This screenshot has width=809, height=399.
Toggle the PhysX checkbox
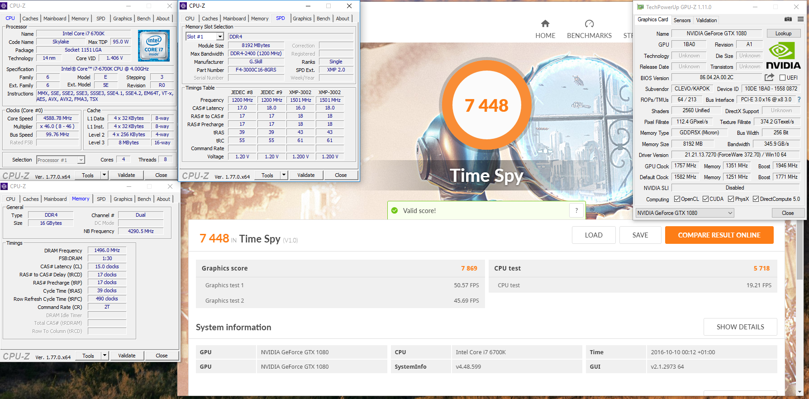(731, 199)
